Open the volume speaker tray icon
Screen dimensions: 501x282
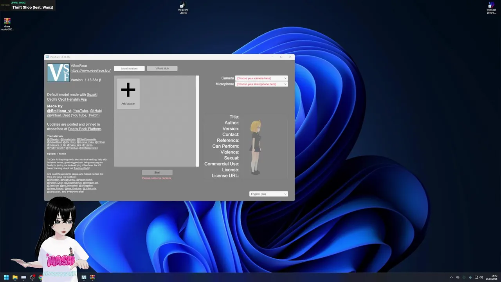[x=481, y=277]
